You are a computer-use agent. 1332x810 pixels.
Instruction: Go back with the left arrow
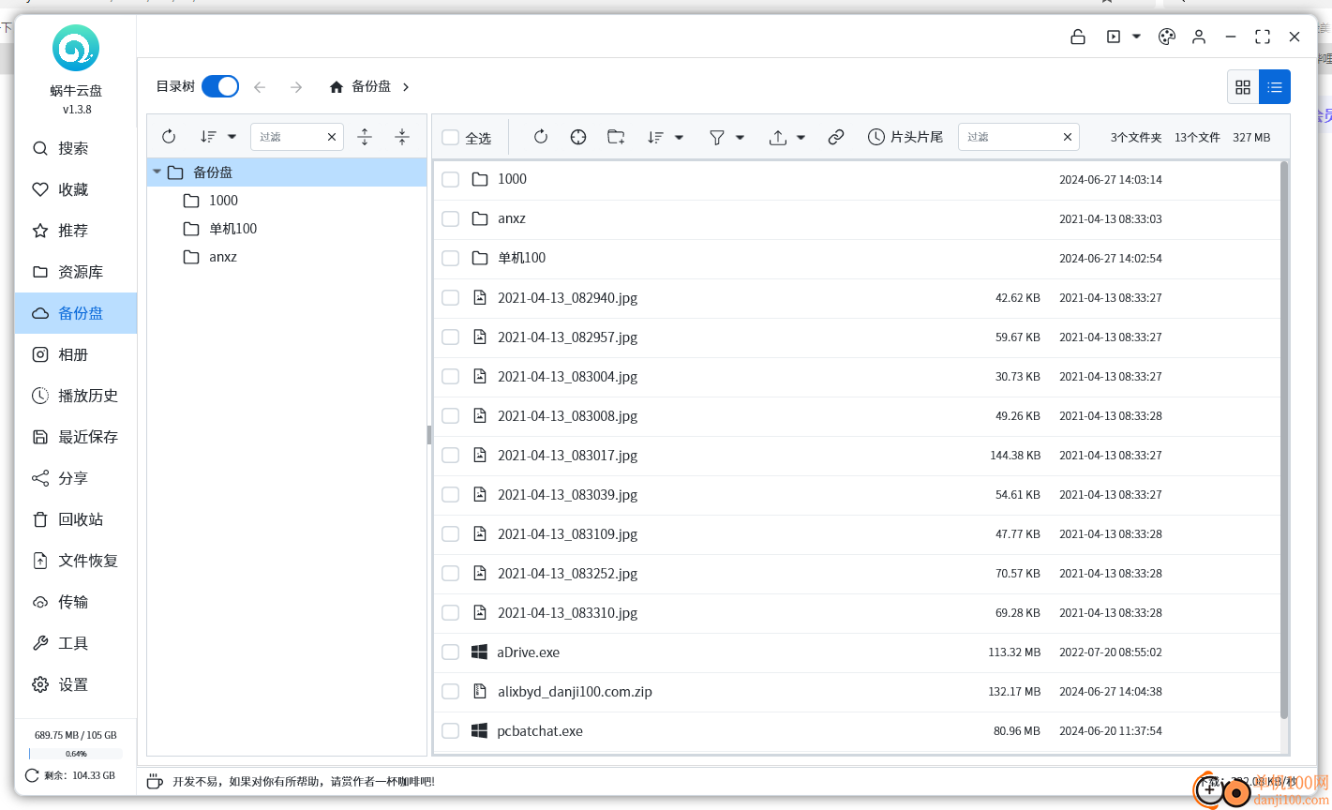click(260, 87)
